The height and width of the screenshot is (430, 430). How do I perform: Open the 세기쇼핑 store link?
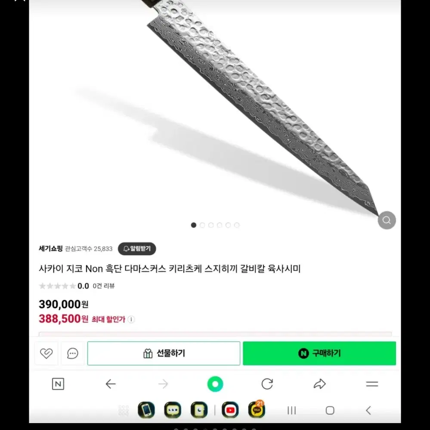pyautogui.click(x=50, y=249)
